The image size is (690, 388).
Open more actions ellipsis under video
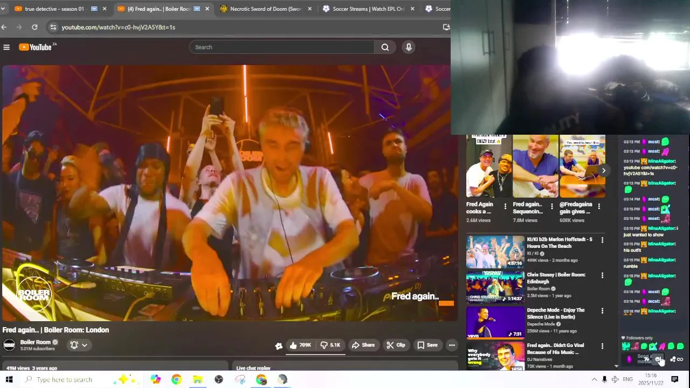(452, 345)
